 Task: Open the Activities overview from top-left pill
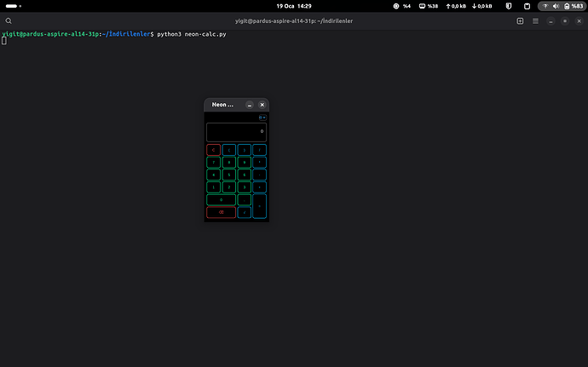pyautogui.click(x=12, y=6)
